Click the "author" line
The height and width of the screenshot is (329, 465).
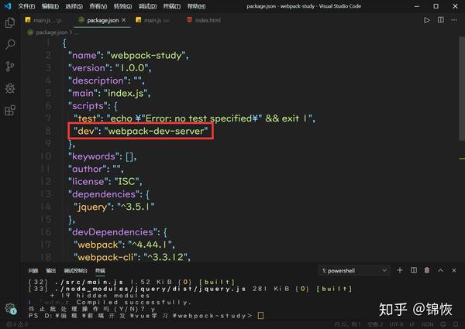(95, 169)
